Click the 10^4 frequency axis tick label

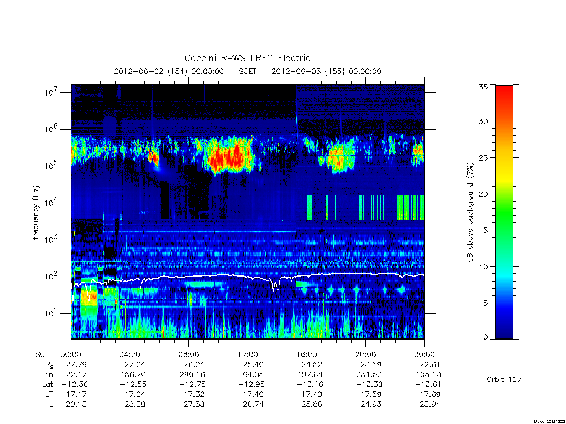coord(52,202)
